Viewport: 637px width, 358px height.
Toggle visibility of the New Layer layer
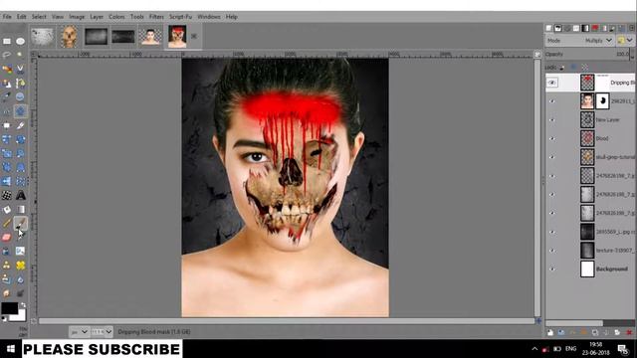point(551,120)
